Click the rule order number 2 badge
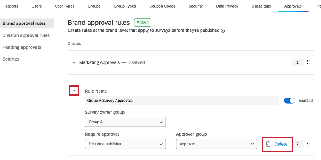This screenshot has height=160, width=321. tap(298, 144)
